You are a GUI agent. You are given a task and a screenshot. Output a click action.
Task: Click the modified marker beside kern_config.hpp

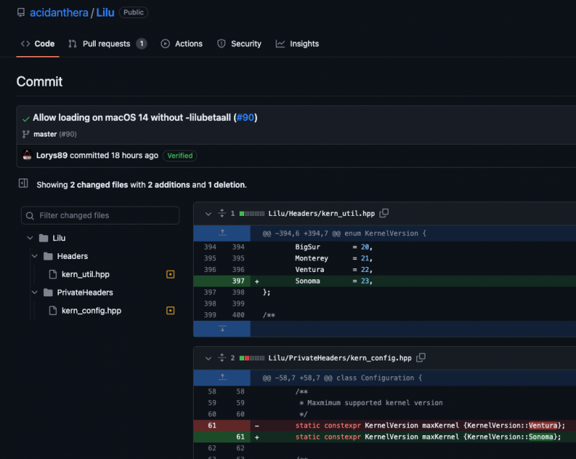click(x=171, y=311)
